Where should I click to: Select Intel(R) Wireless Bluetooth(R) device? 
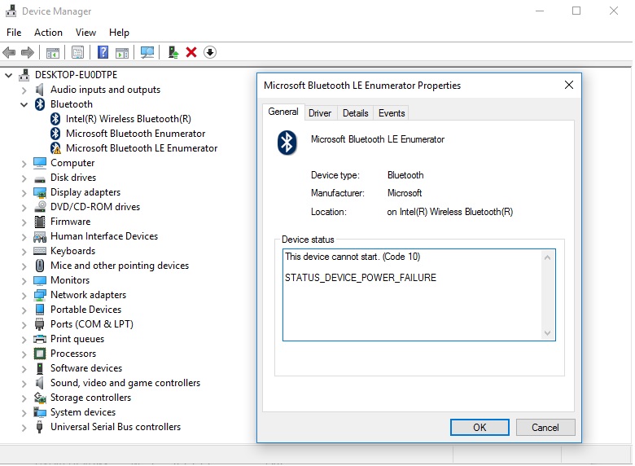click(128, 119)
